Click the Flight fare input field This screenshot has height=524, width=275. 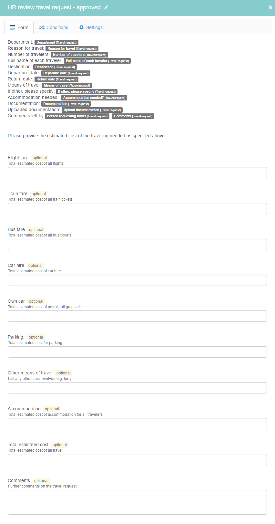[137, 173]
